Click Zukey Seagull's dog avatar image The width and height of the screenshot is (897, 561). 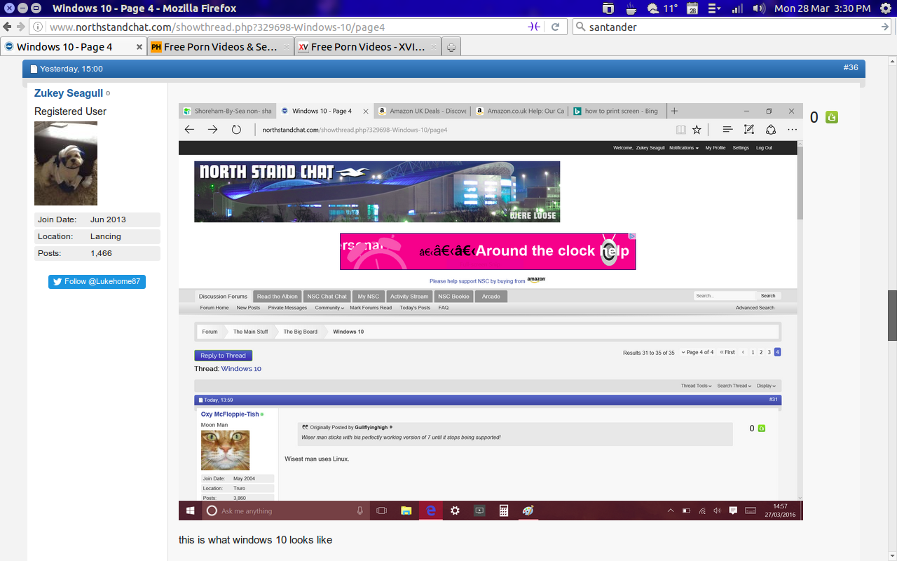click(x=66, y=163)
